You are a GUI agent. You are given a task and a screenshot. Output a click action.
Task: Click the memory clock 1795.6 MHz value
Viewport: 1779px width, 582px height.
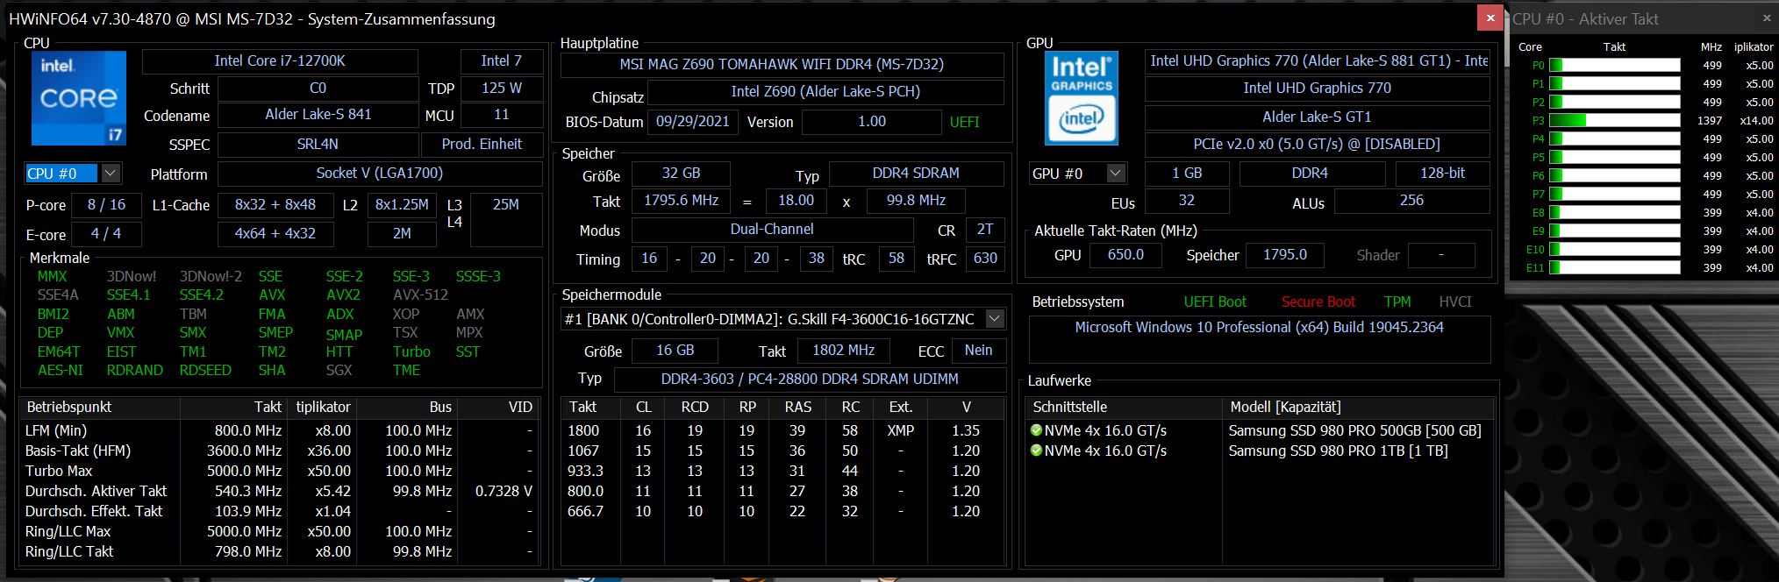point(681,201)
